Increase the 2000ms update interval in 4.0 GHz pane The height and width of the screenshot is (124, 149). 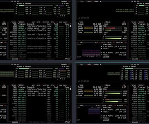coord(68,65)
